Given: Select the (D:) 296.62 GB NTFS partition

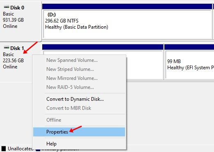Looking at the screenshot, I should [127, 24].
